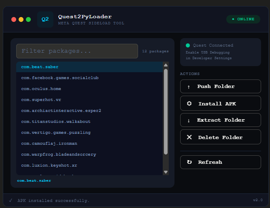Click the APK installed successfully status message

tap(53, 201)
